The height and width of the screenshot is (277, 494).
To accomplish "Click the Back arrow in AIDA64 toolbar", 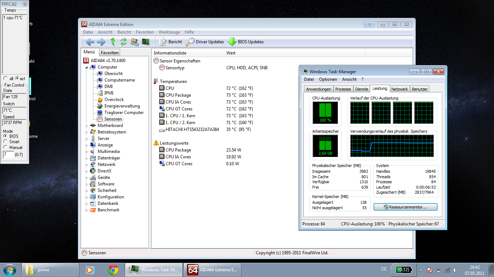I will (90, 42).
